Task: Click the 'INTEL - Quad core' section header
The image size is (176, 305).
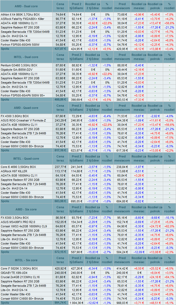Action: coord(26,159)
